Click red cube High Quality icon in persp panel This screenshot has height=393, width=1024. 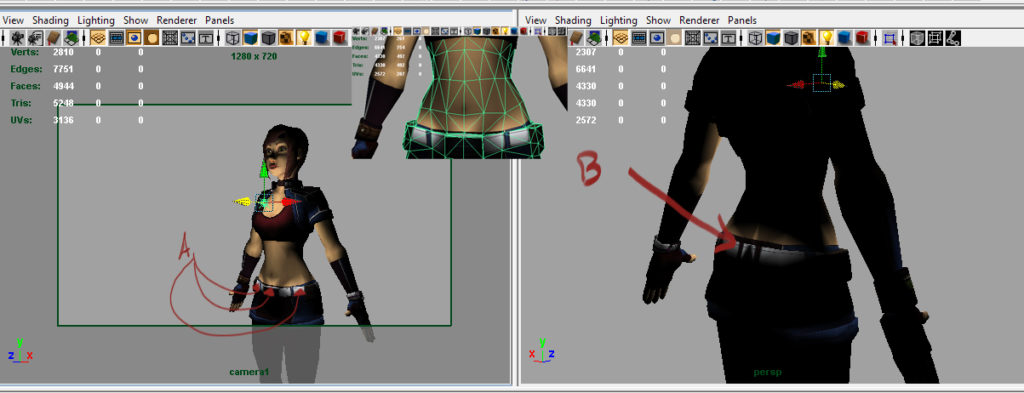(x=861, y=37)
